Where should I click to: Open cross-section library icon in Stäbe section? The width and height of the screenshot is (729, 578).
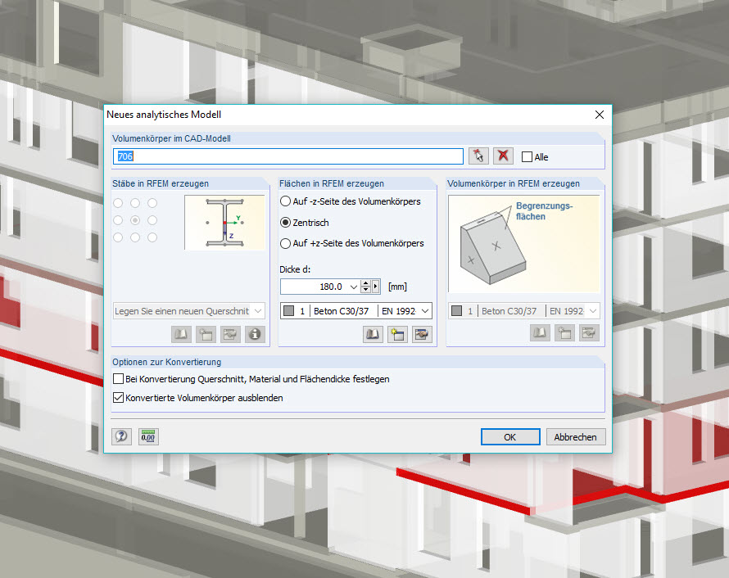click(x=181, y=334)
